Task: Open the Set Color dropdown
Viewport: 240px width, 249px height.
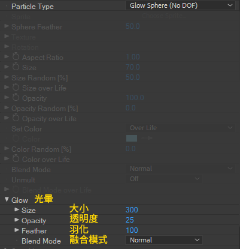Action: (x=180, y=128)
